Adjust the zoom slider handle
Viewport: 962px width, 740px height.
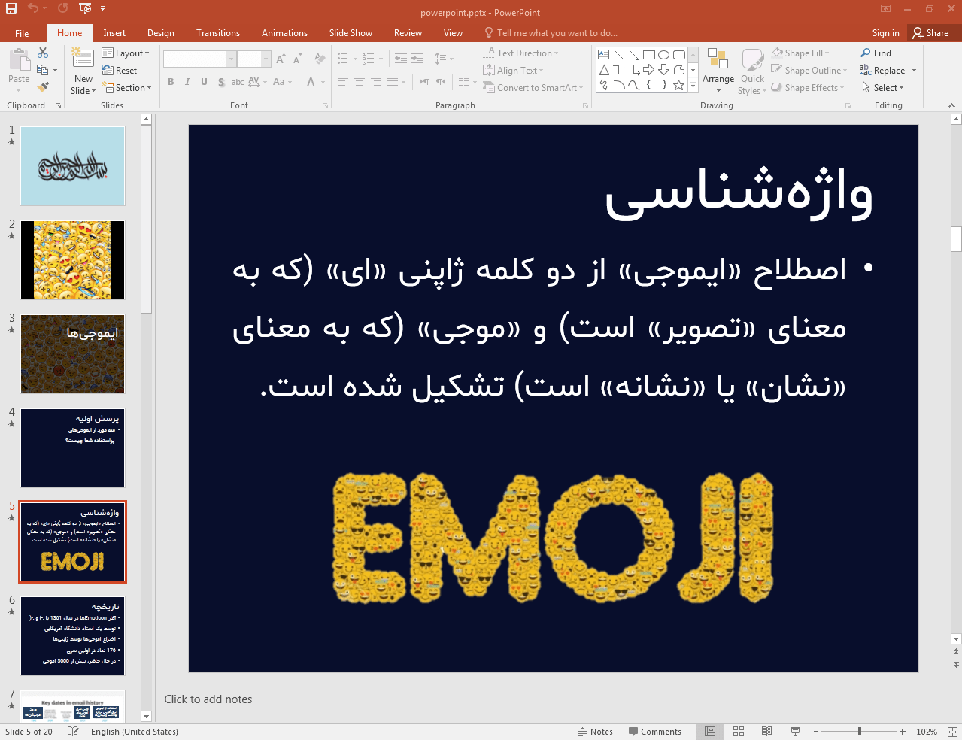(860, 732)
